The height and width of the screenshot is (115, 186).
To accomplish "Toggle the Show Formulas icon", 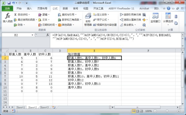I will coord(144,15).
